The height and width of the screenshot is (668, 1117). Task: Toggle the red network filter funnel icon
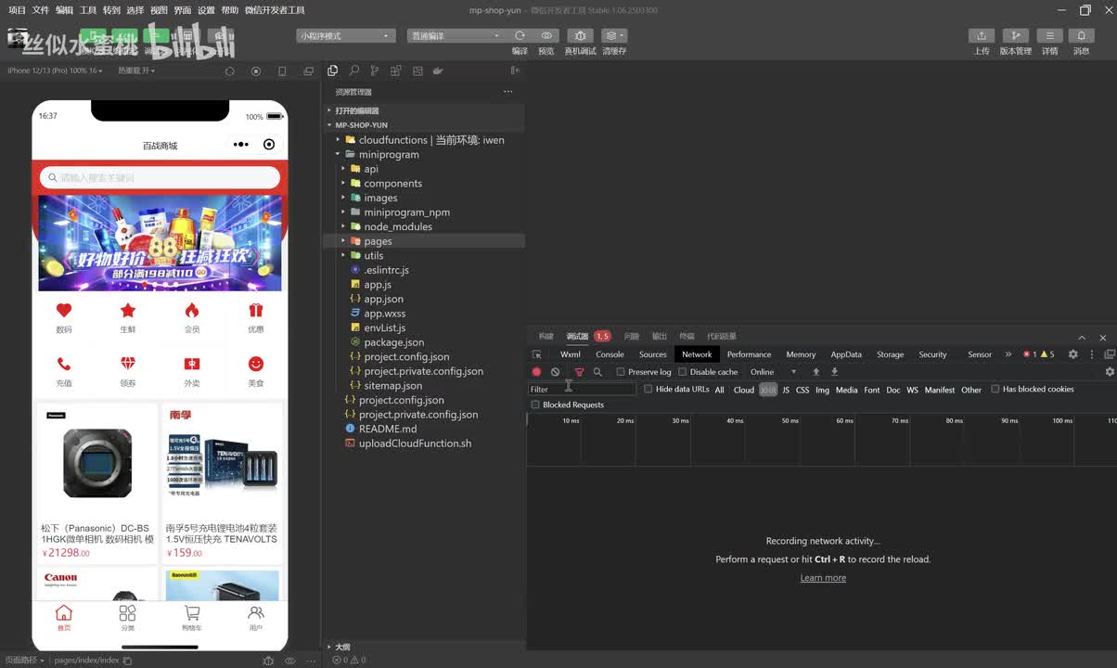pos(579,372)
